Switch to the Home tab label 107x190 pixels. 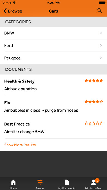(13, 188)
